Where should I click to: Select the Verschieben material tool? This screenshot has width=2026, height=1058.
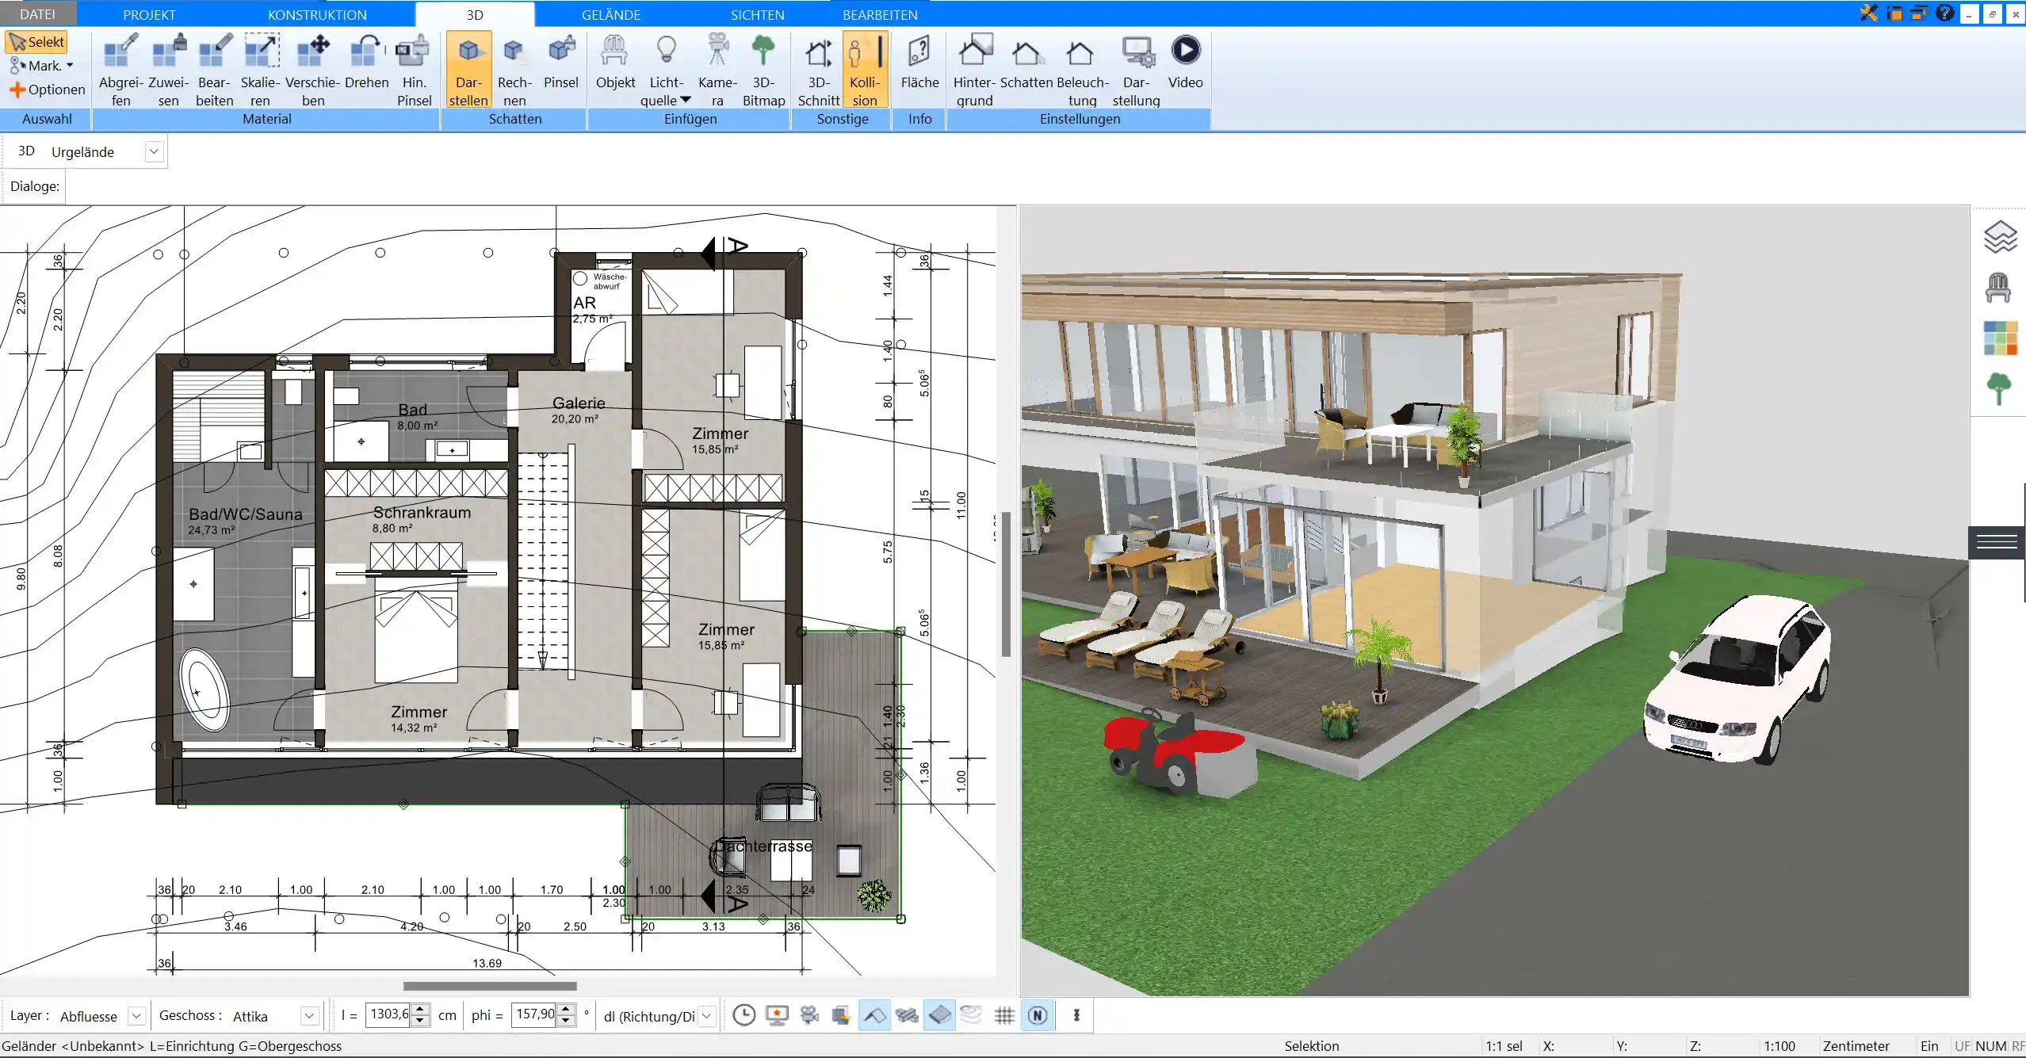click(x=312, y=70)
